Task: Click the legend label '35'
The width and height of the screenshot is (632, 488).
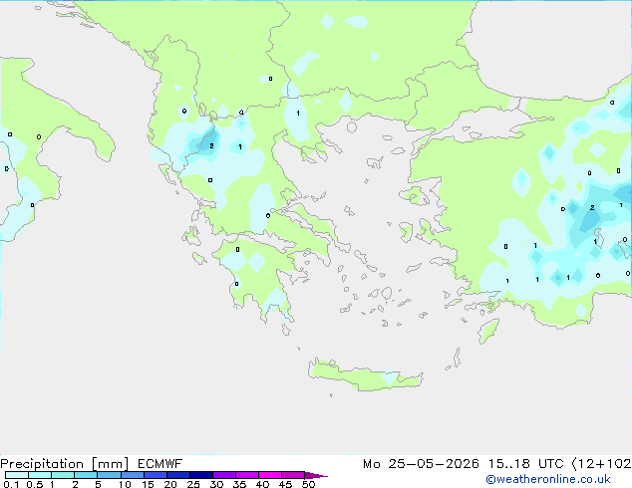Action: point(239,484)
